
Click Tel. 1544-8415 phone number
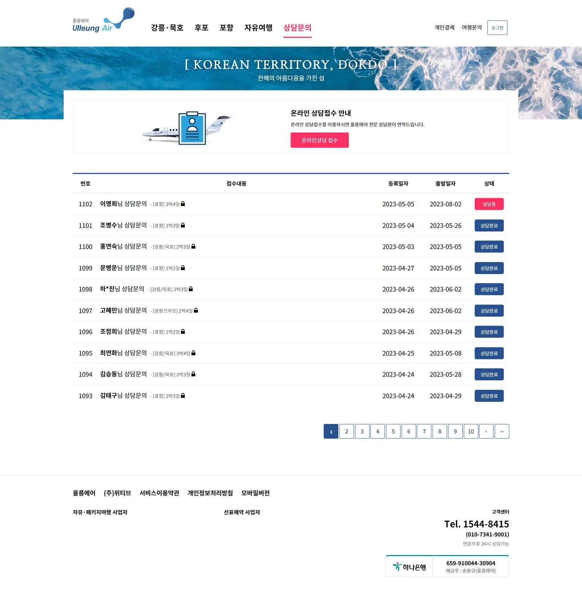coord(477,524)
